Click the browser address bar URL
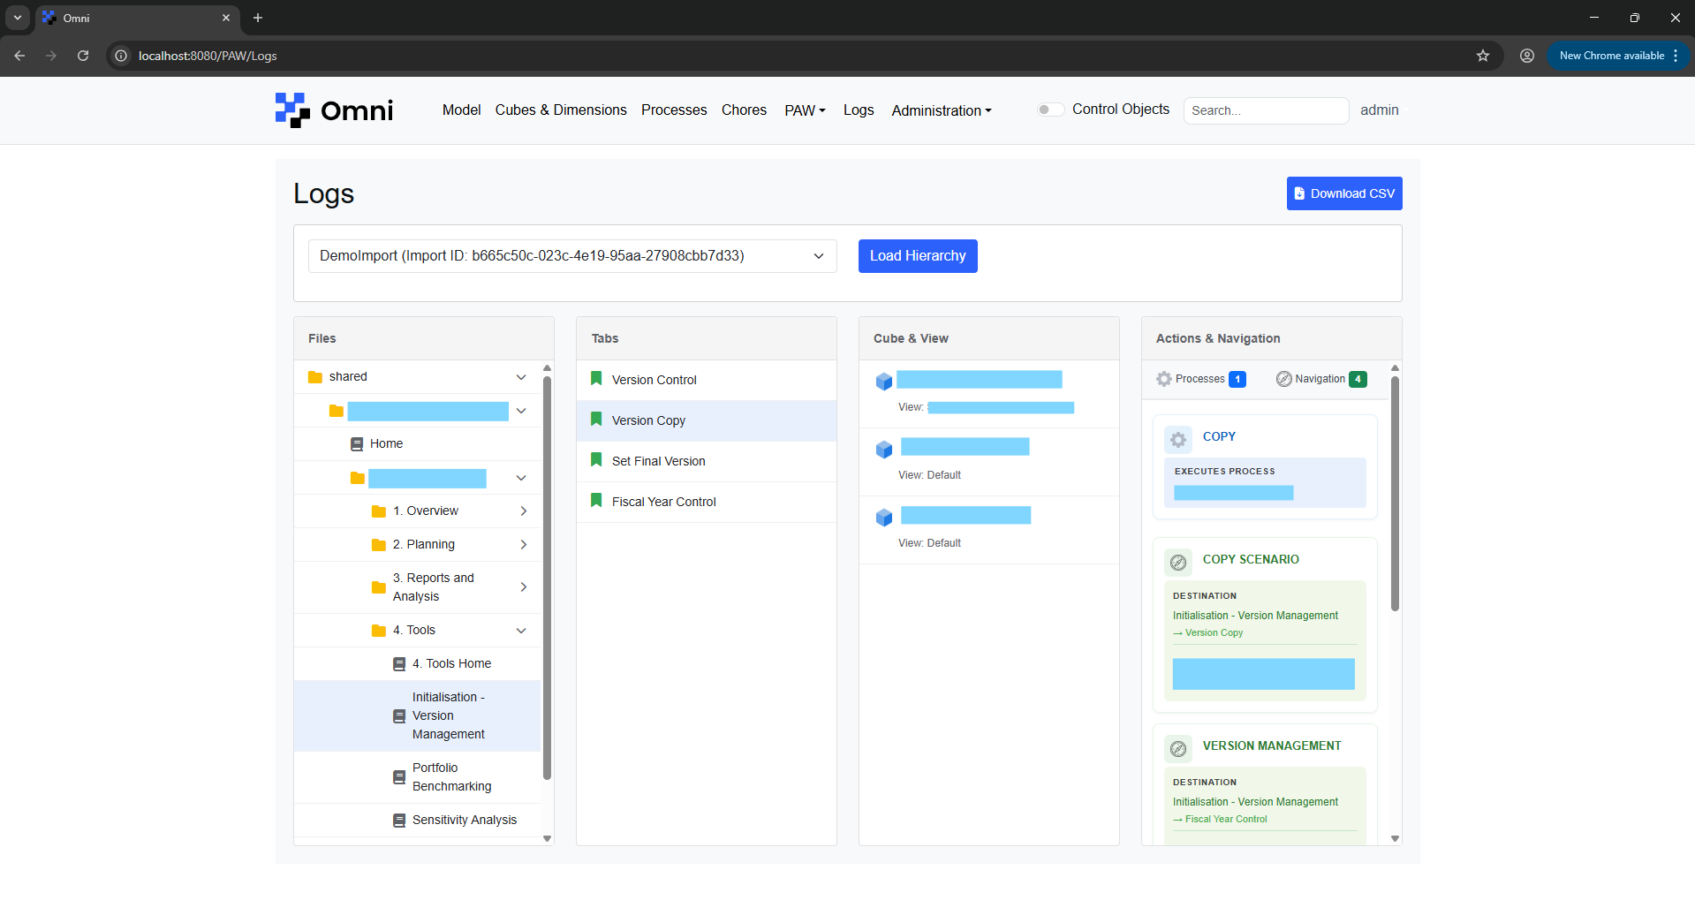 pos(208,56)
